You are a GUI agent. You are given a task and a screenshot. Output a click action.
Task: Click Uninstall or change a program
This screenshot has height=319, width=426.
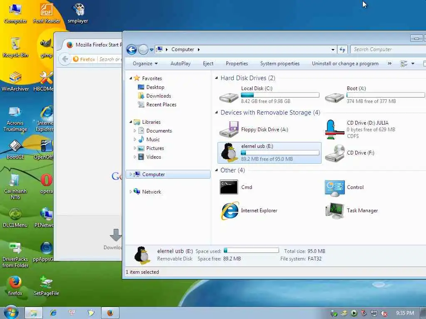pos(345,64)
